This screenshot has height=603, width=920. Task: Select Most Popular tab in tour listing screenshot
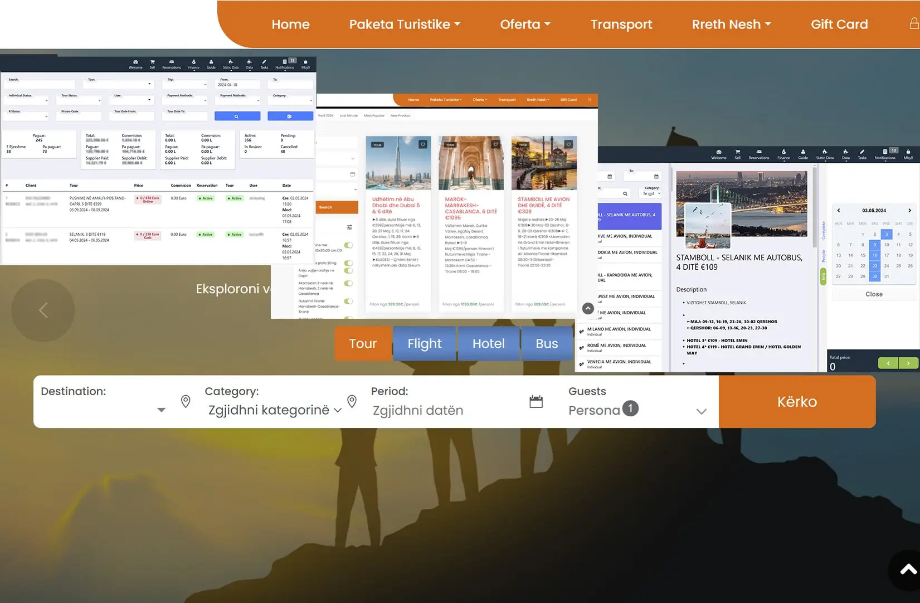(374, 115)
